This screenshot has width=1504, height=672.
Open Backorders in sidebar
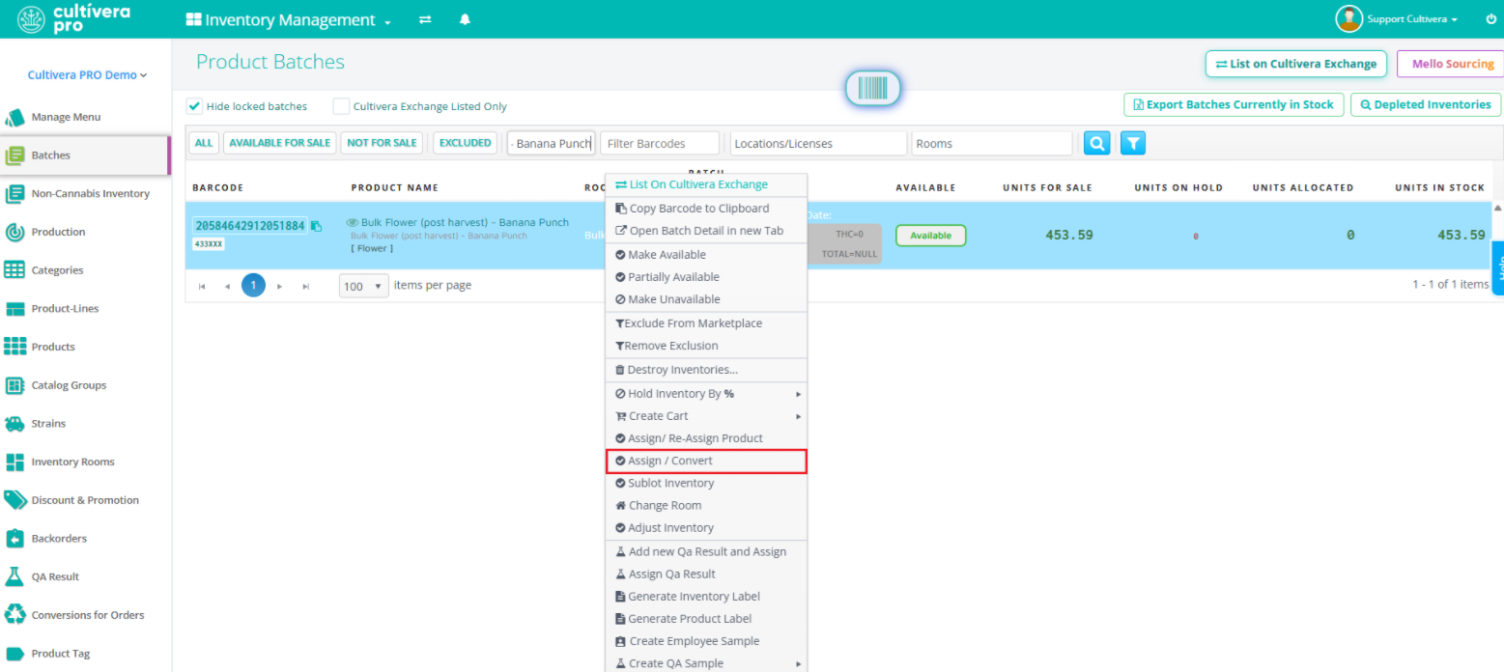(x=85, y=539)
